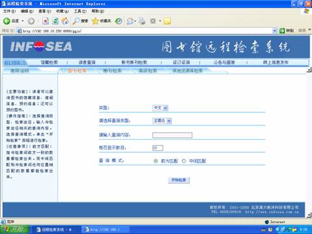Click the Stop loading icon

point(46,21)
